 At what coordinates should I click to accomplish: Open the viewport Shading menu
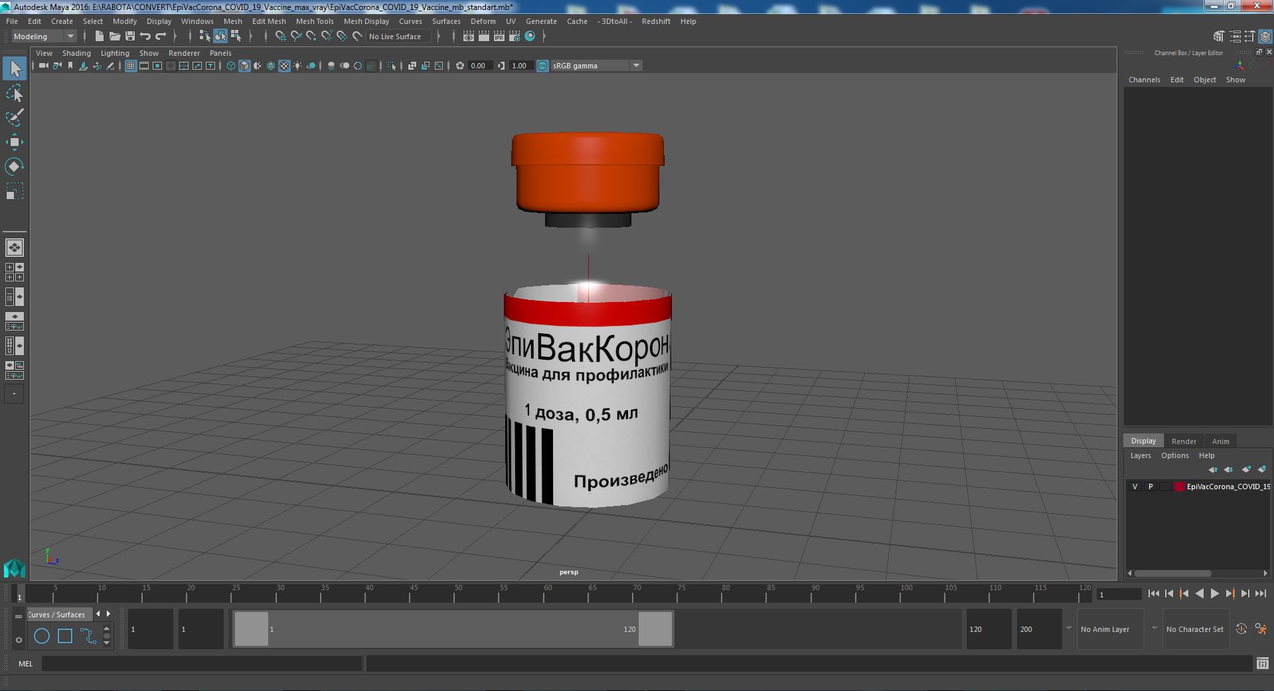pyautogui.click(x=76, y=53)
